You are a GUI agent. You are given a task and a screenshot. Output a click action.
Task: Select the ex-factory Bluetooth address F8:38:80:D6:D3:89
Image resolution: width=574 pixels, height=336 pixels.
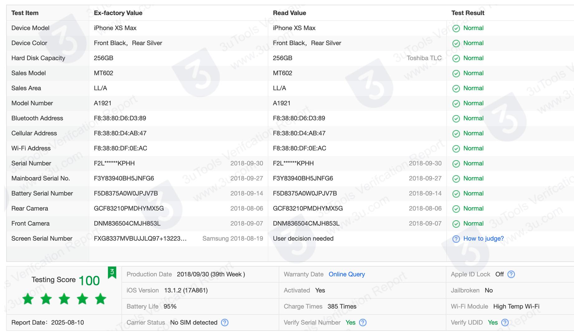click(120, 118)
